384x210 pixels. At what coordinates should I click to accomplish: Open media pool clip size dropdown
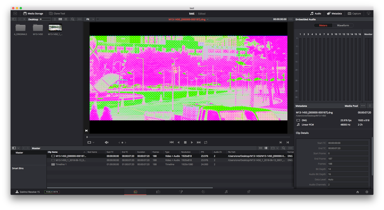[274, 148]
